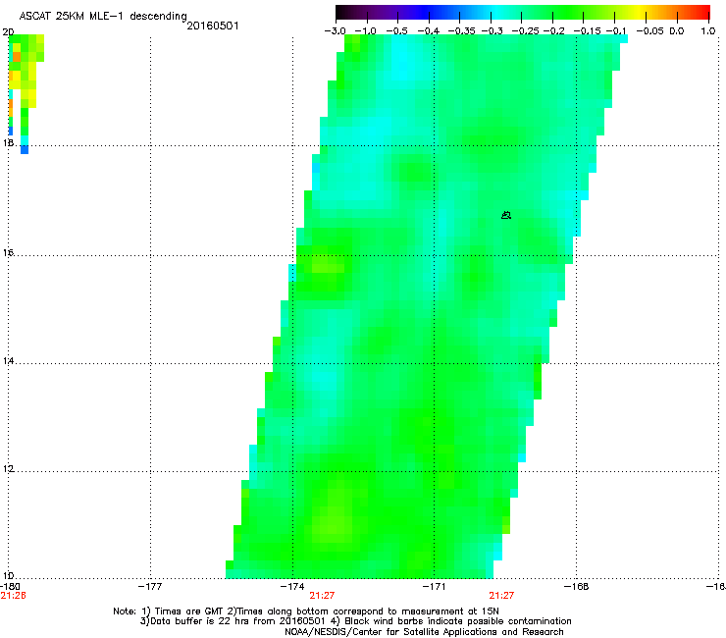
Task: Click the small black island outline marker
Action: (506, 215)
